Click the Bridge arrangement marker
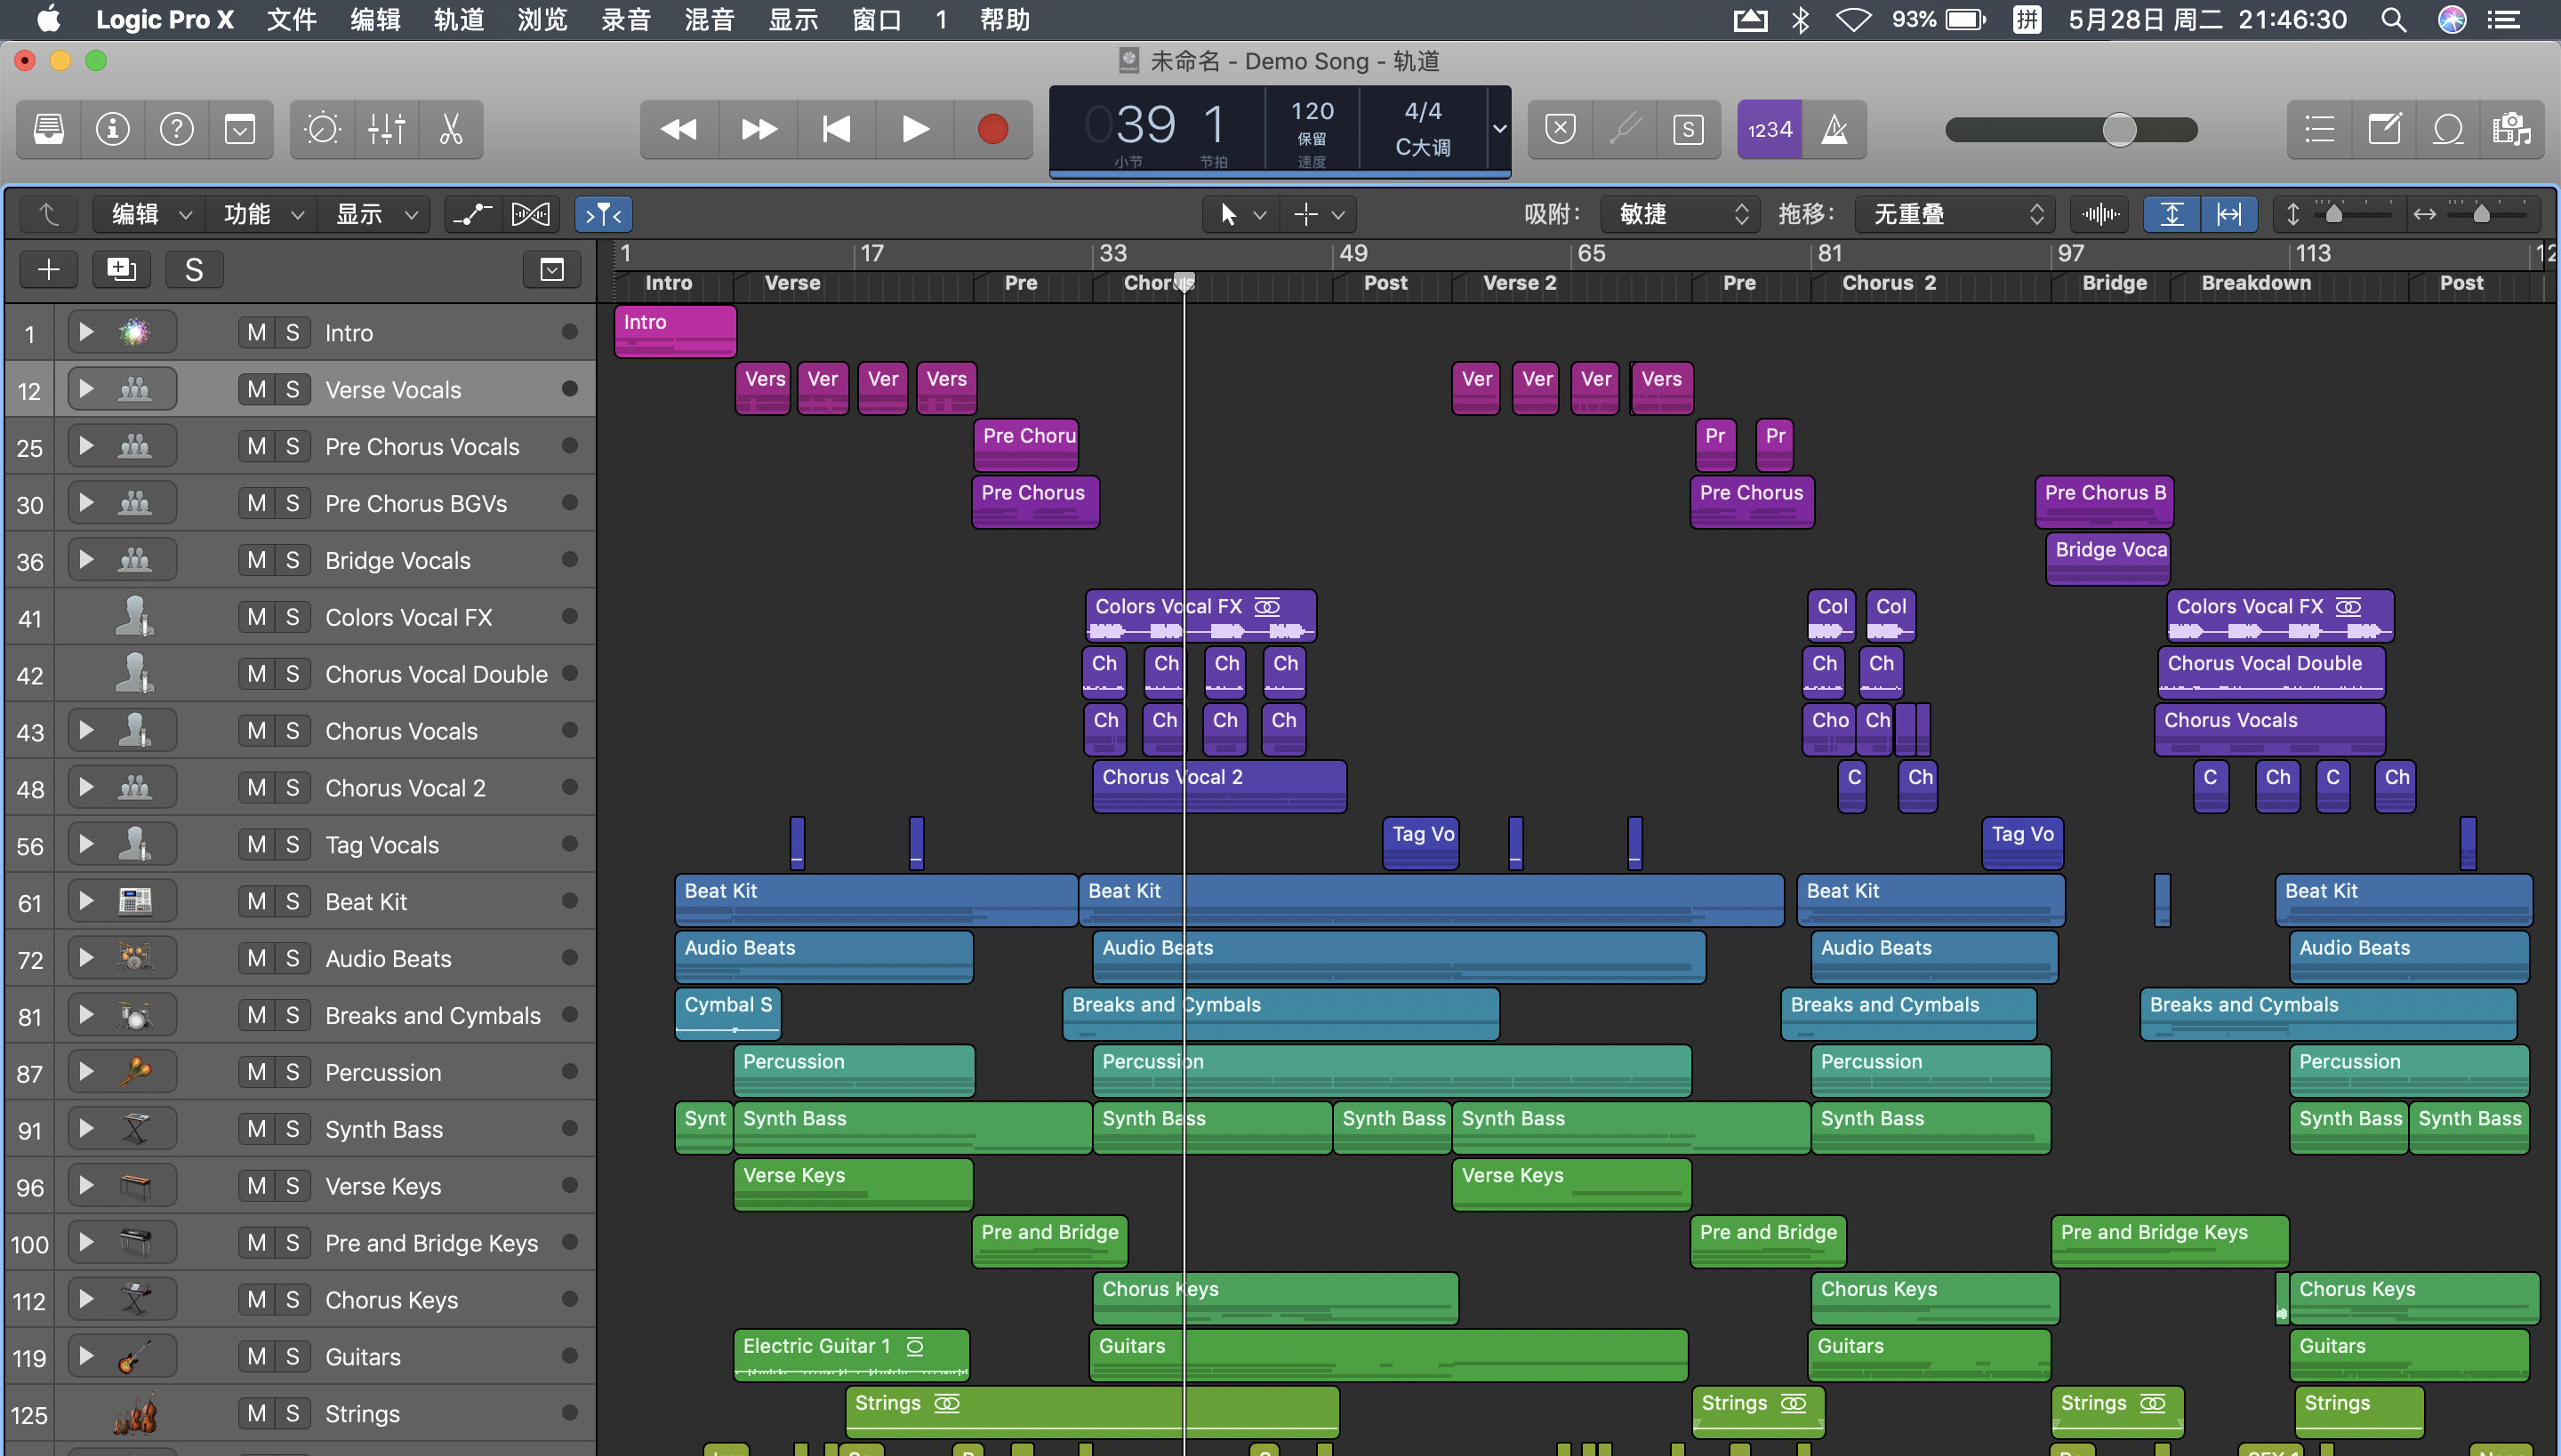Image resolution: width=2561 pixels, height=1456 pixels. [x=2114, y=283]
